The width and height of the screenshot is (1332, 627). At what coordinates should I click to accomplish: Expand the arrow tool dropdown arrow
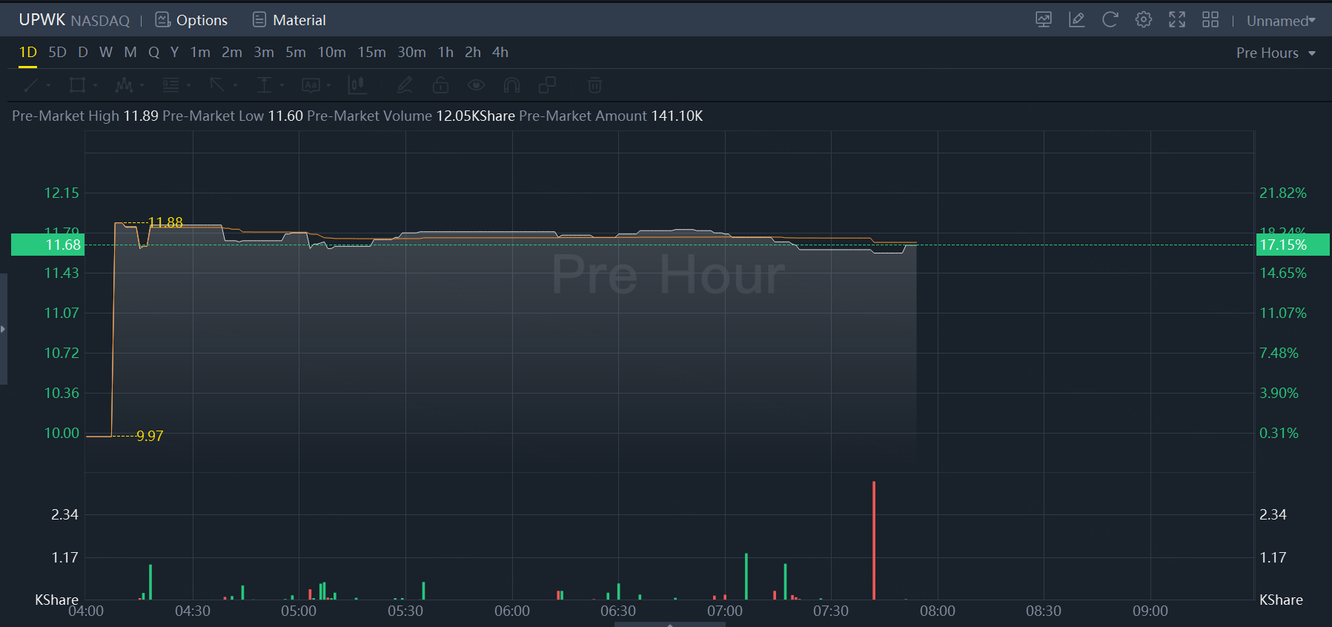pyautogui.click(x=235, y=85)
